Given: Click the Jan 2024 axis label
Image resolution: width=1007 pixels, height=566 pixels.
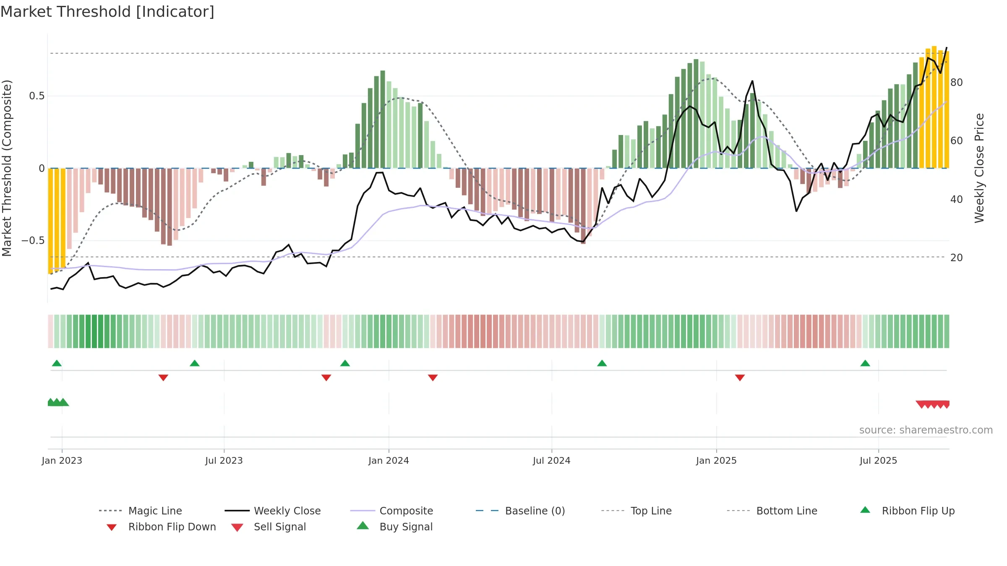Looking at the screenshot, I should click(x=389, y=460).
